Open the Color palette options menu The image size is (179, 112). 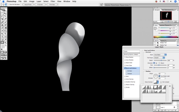pyautogui.click(x=178, y=25)
